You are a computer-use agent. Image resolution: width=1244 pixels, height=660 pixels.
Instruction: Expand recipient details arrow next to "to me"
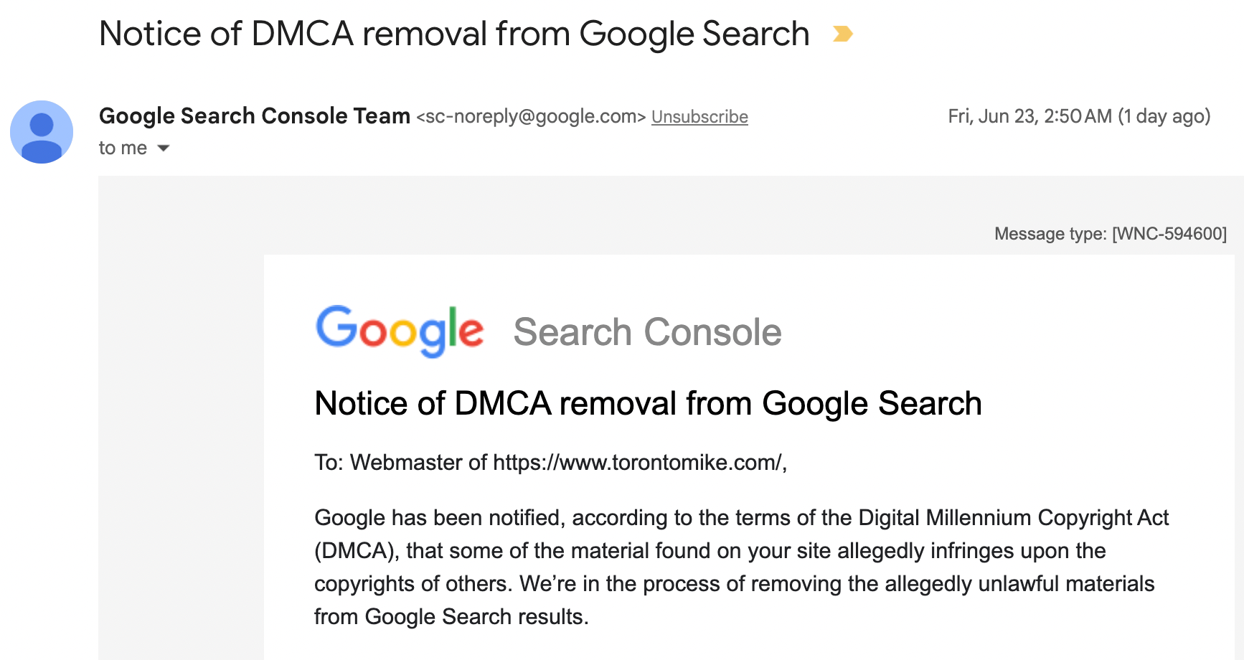coord(164,148)
